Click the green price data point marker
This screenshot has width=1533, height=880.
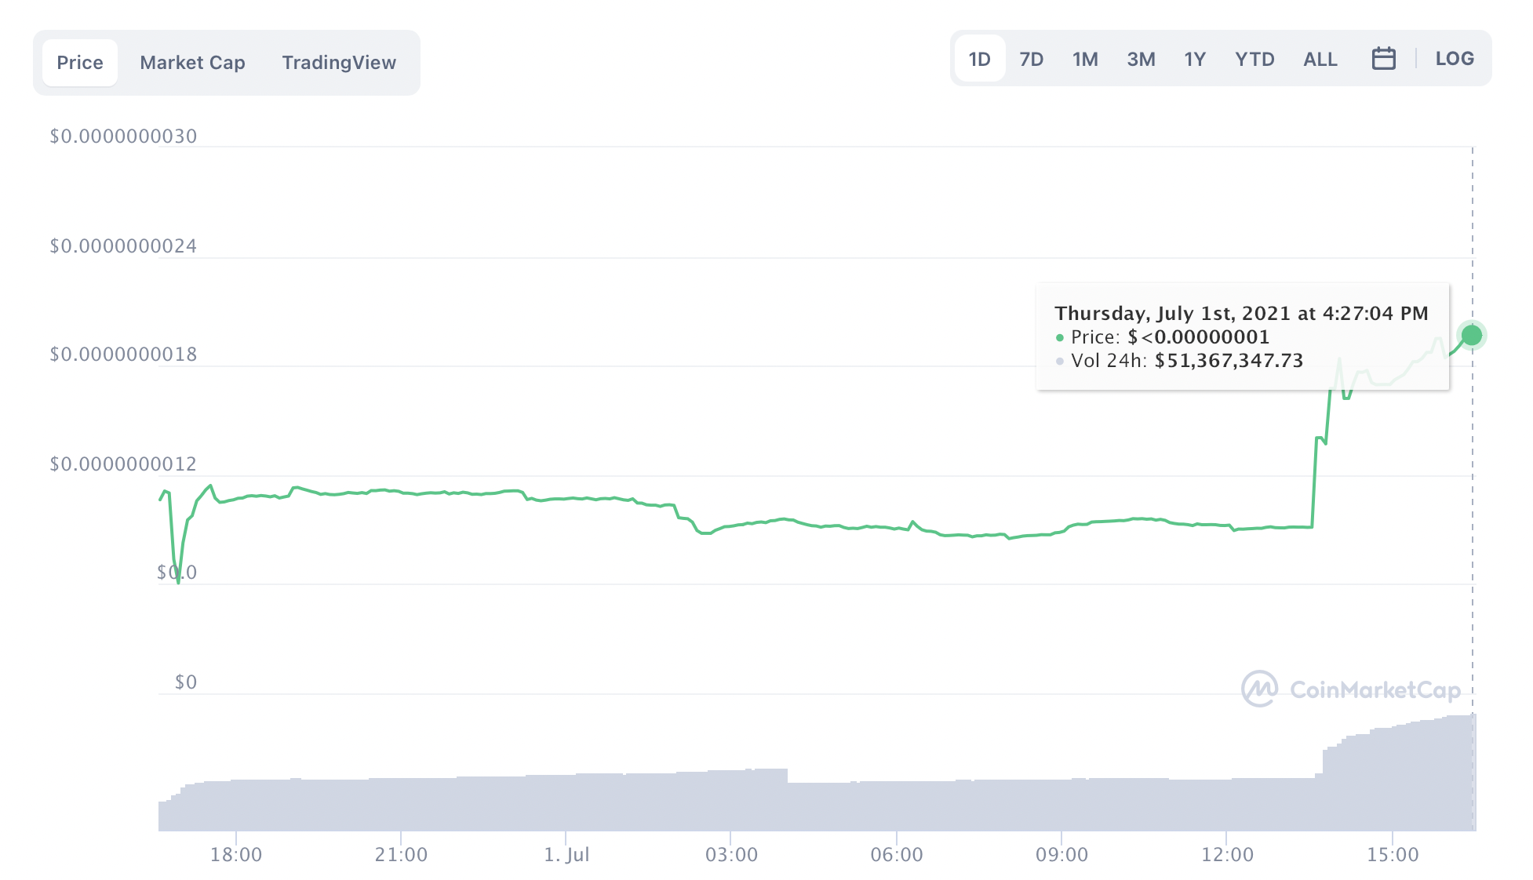pyautogui.click(x=1472, y=336)
